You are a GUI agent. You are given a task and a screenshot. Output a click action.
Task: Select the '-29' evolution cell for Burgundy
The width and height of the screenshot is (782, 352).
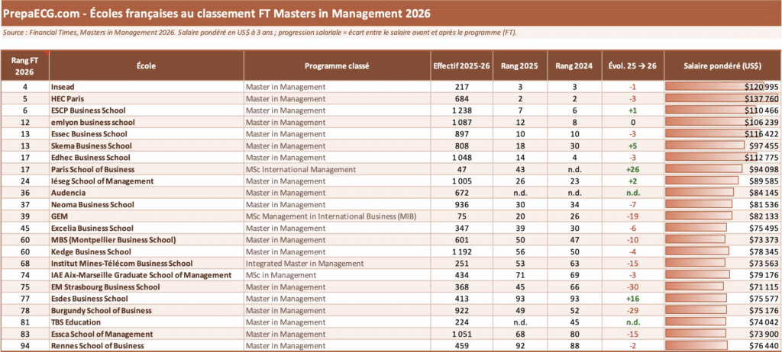coord(633,310)
